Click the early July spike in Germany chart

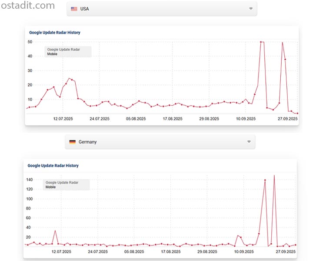[55, 231]
